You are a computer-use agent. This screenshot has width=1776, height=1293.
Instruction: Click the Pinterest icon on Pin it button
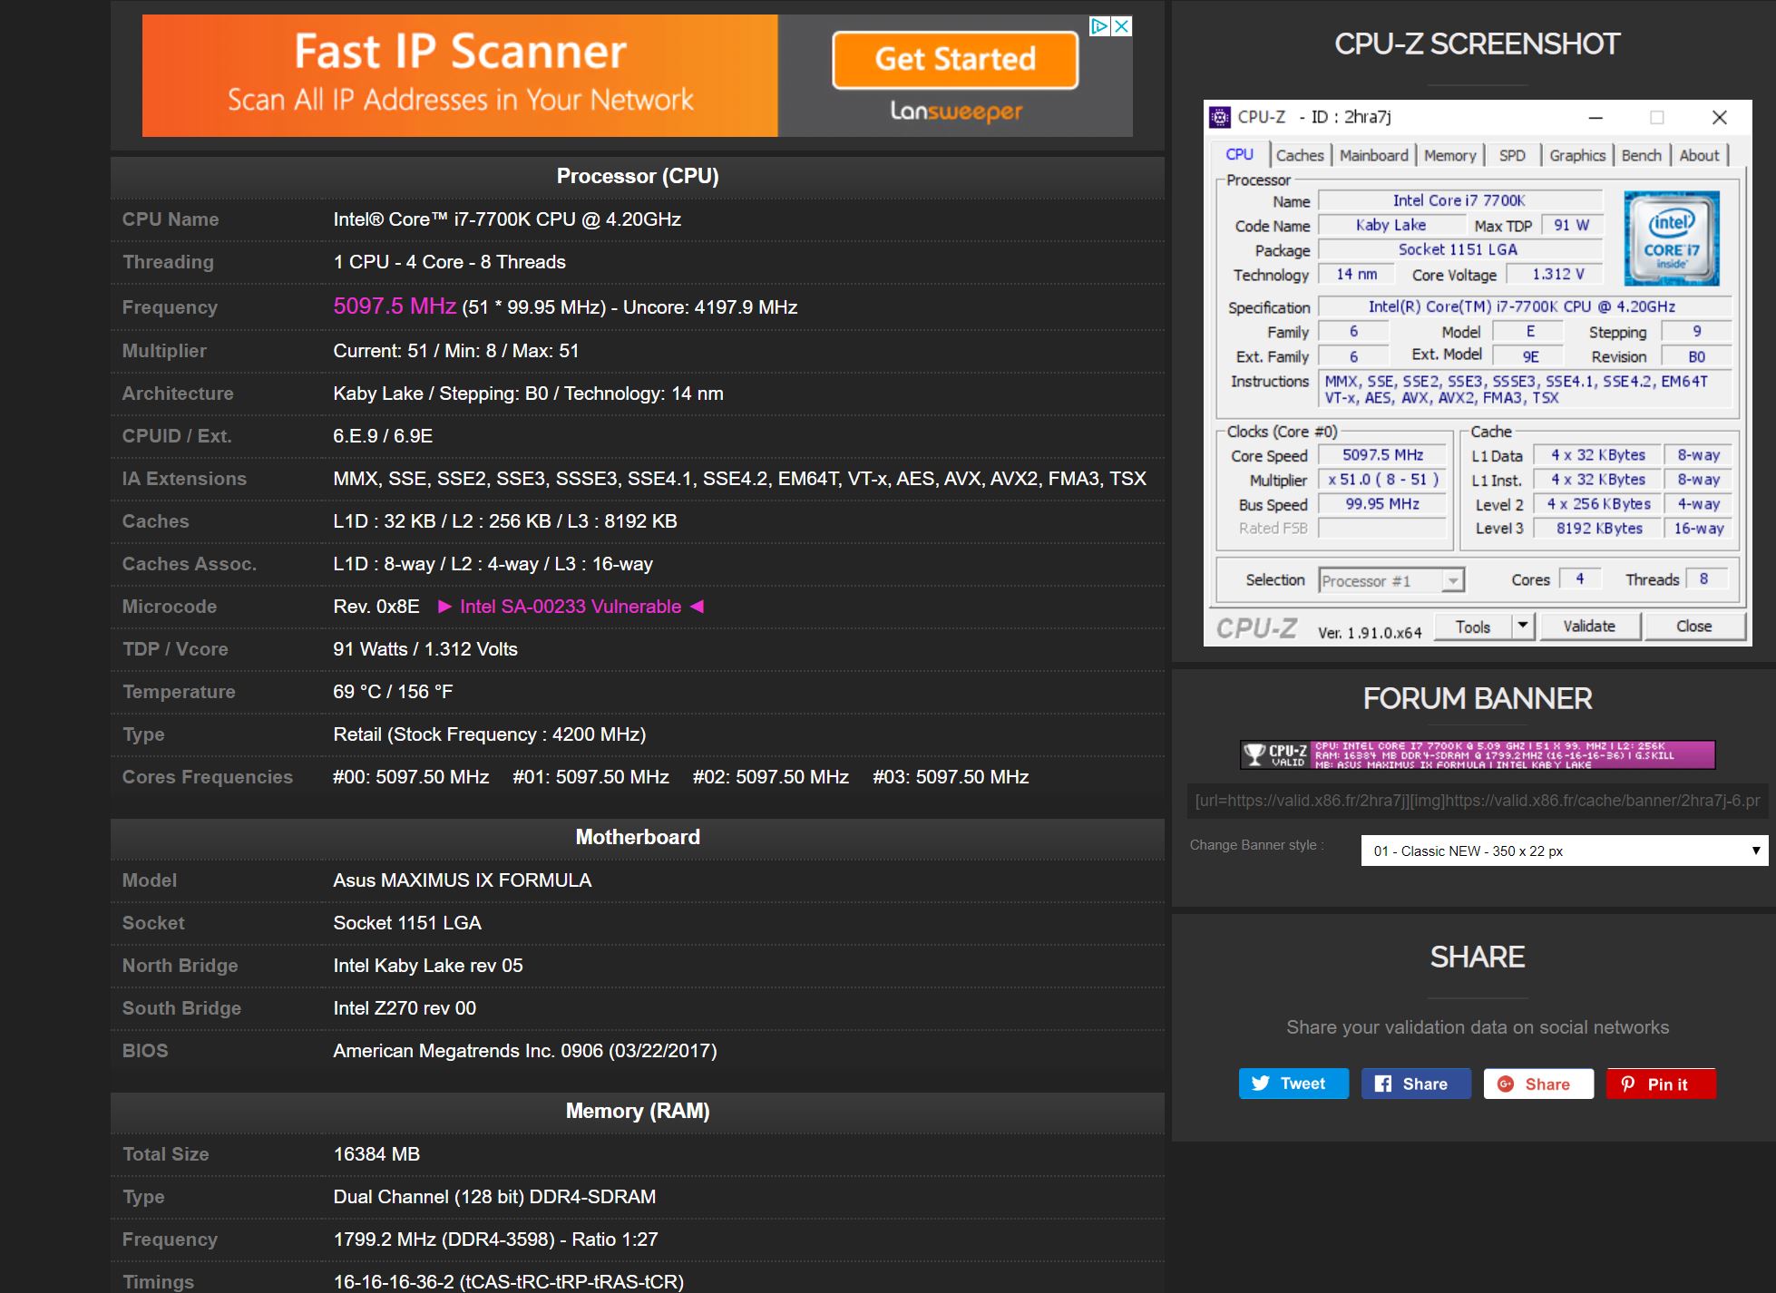[1628, 1084]
